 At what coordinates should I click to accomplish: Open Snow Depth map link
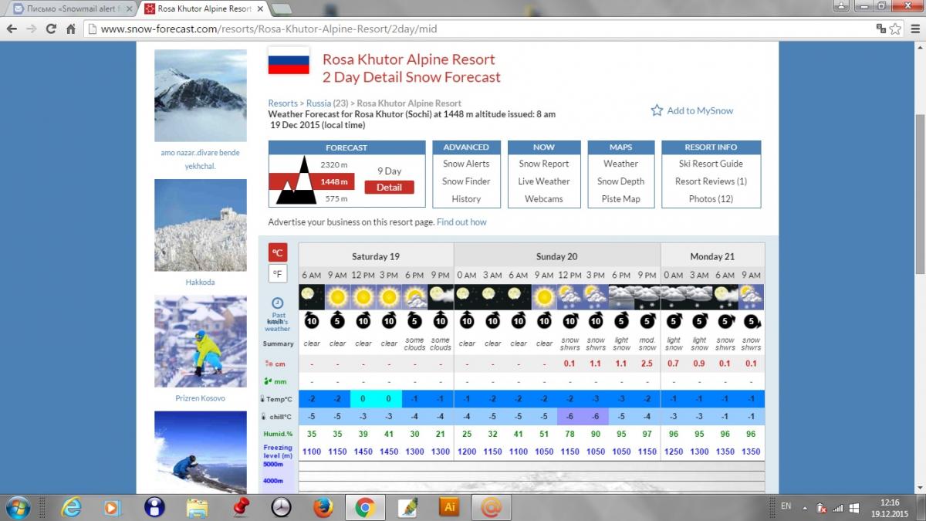(x=621, y=181)
